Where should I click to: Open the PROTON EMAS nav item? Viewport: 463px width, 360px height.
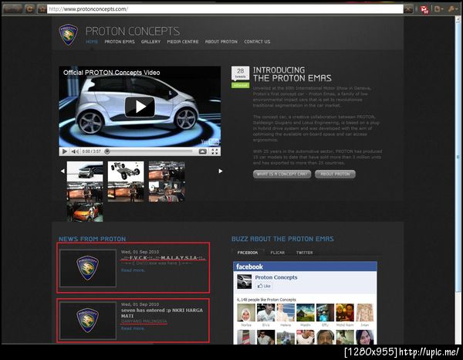[x=120, y=42]
